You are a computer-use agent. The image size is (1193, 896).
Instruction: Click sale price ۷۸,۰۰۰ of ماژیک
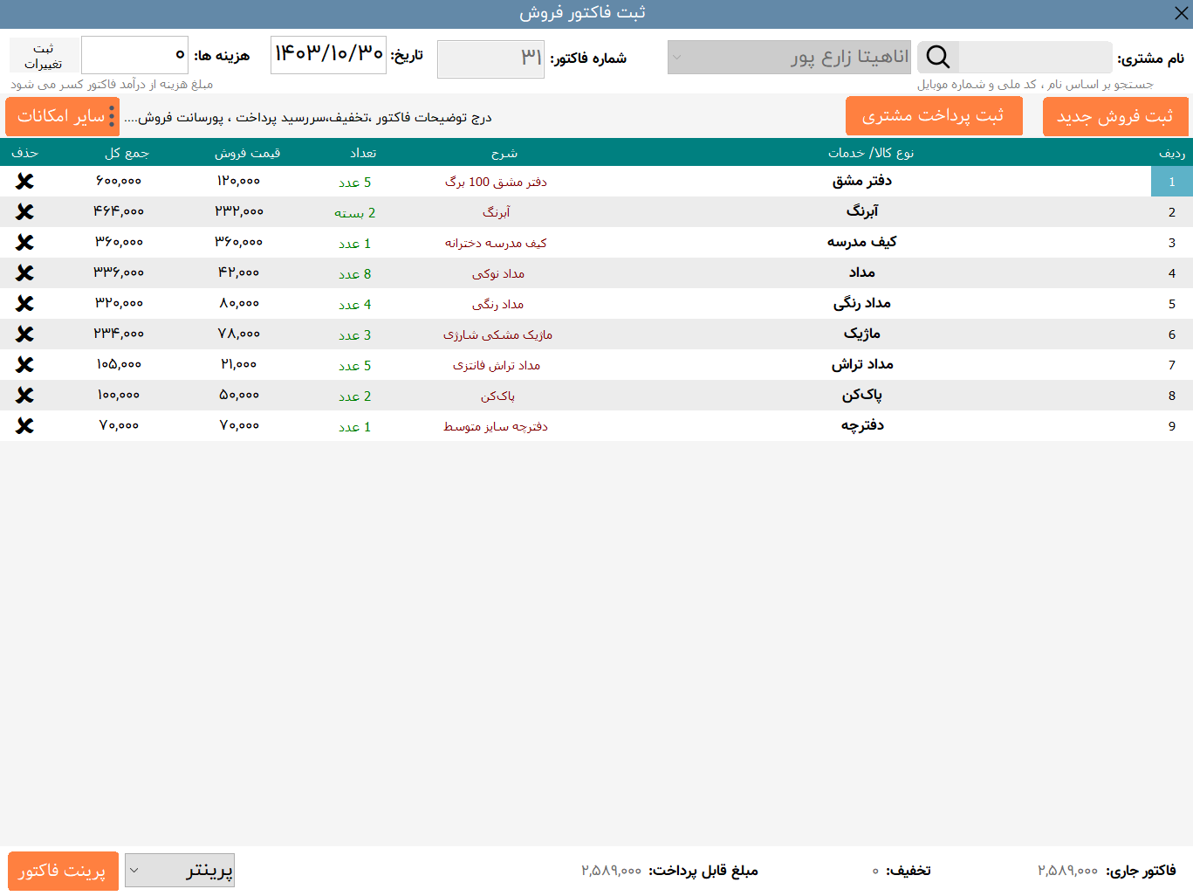point(239,334)
